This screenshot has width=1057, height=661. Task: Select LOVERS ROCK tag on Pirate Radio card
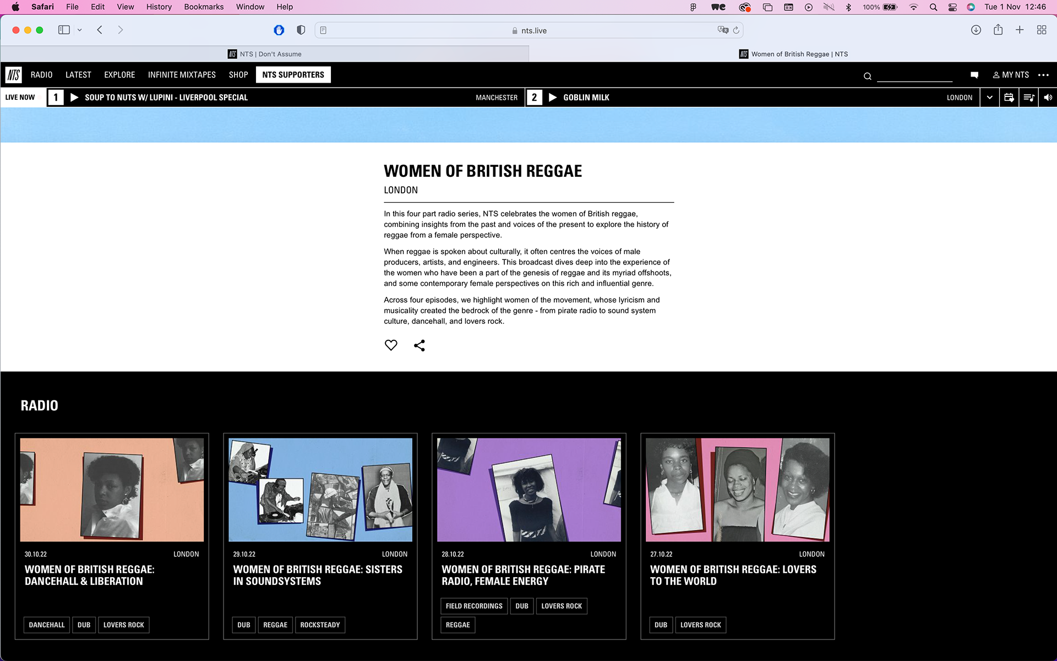pos(562,606)
